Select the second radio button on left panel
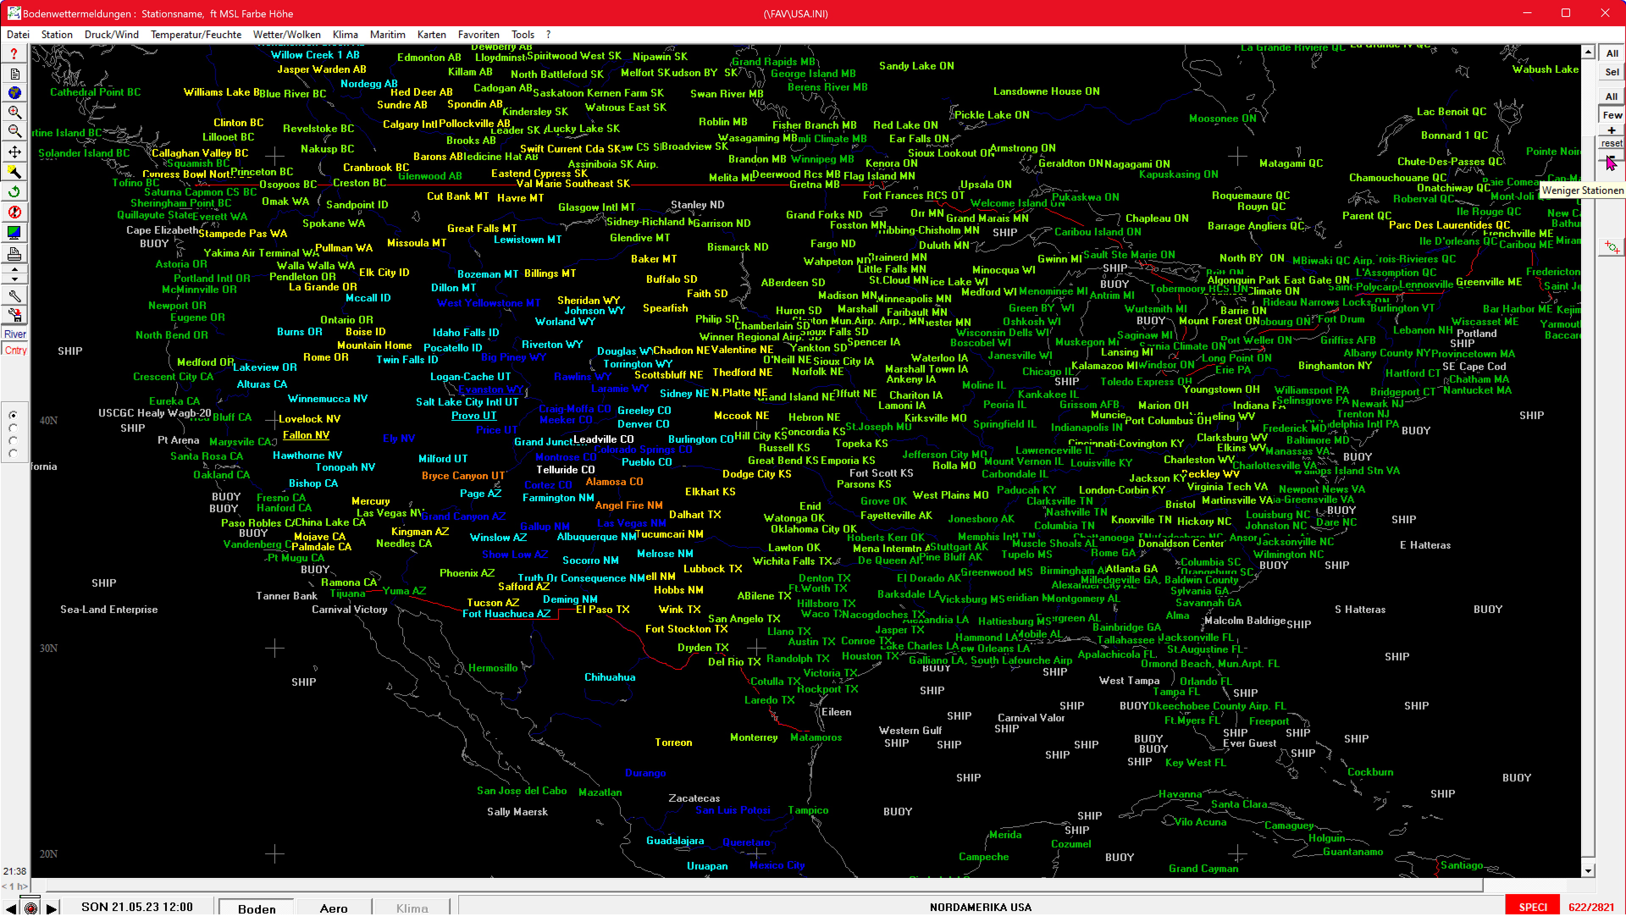This screenshot has height=922, width=1626. coord(13,429)
